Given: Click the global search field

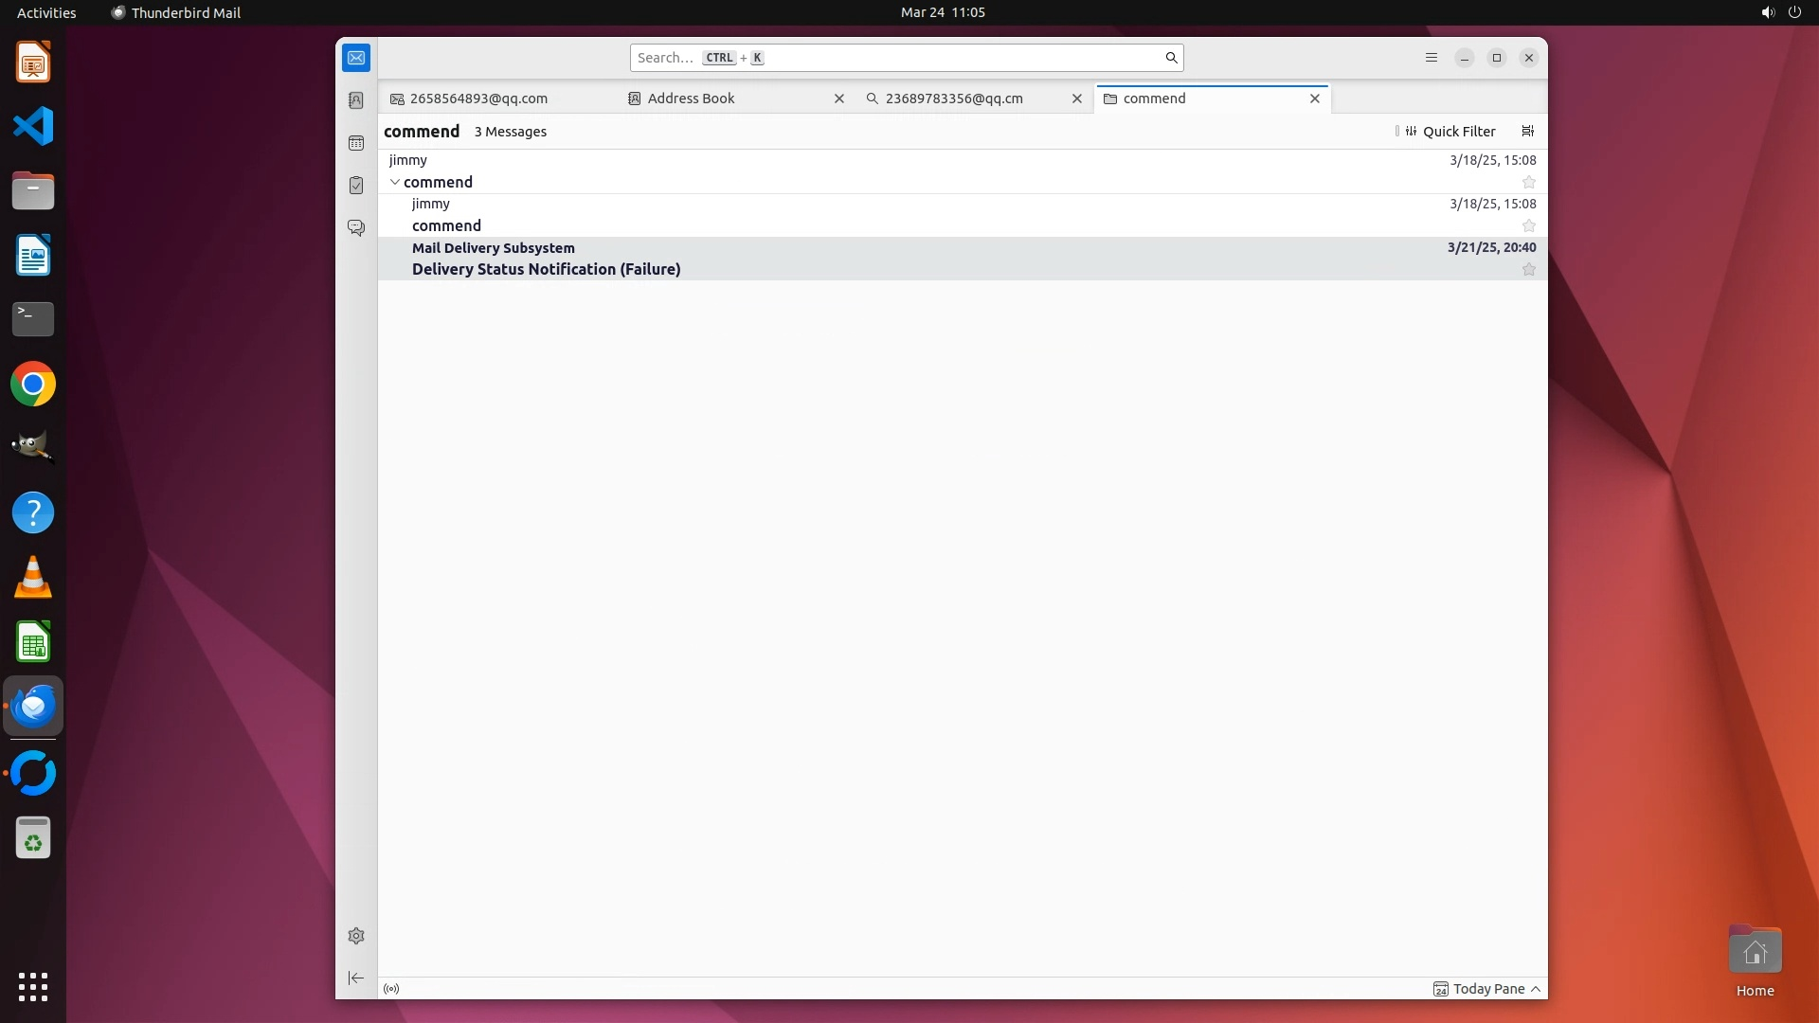Looking at the screenshot, I should tap(900, 58).
